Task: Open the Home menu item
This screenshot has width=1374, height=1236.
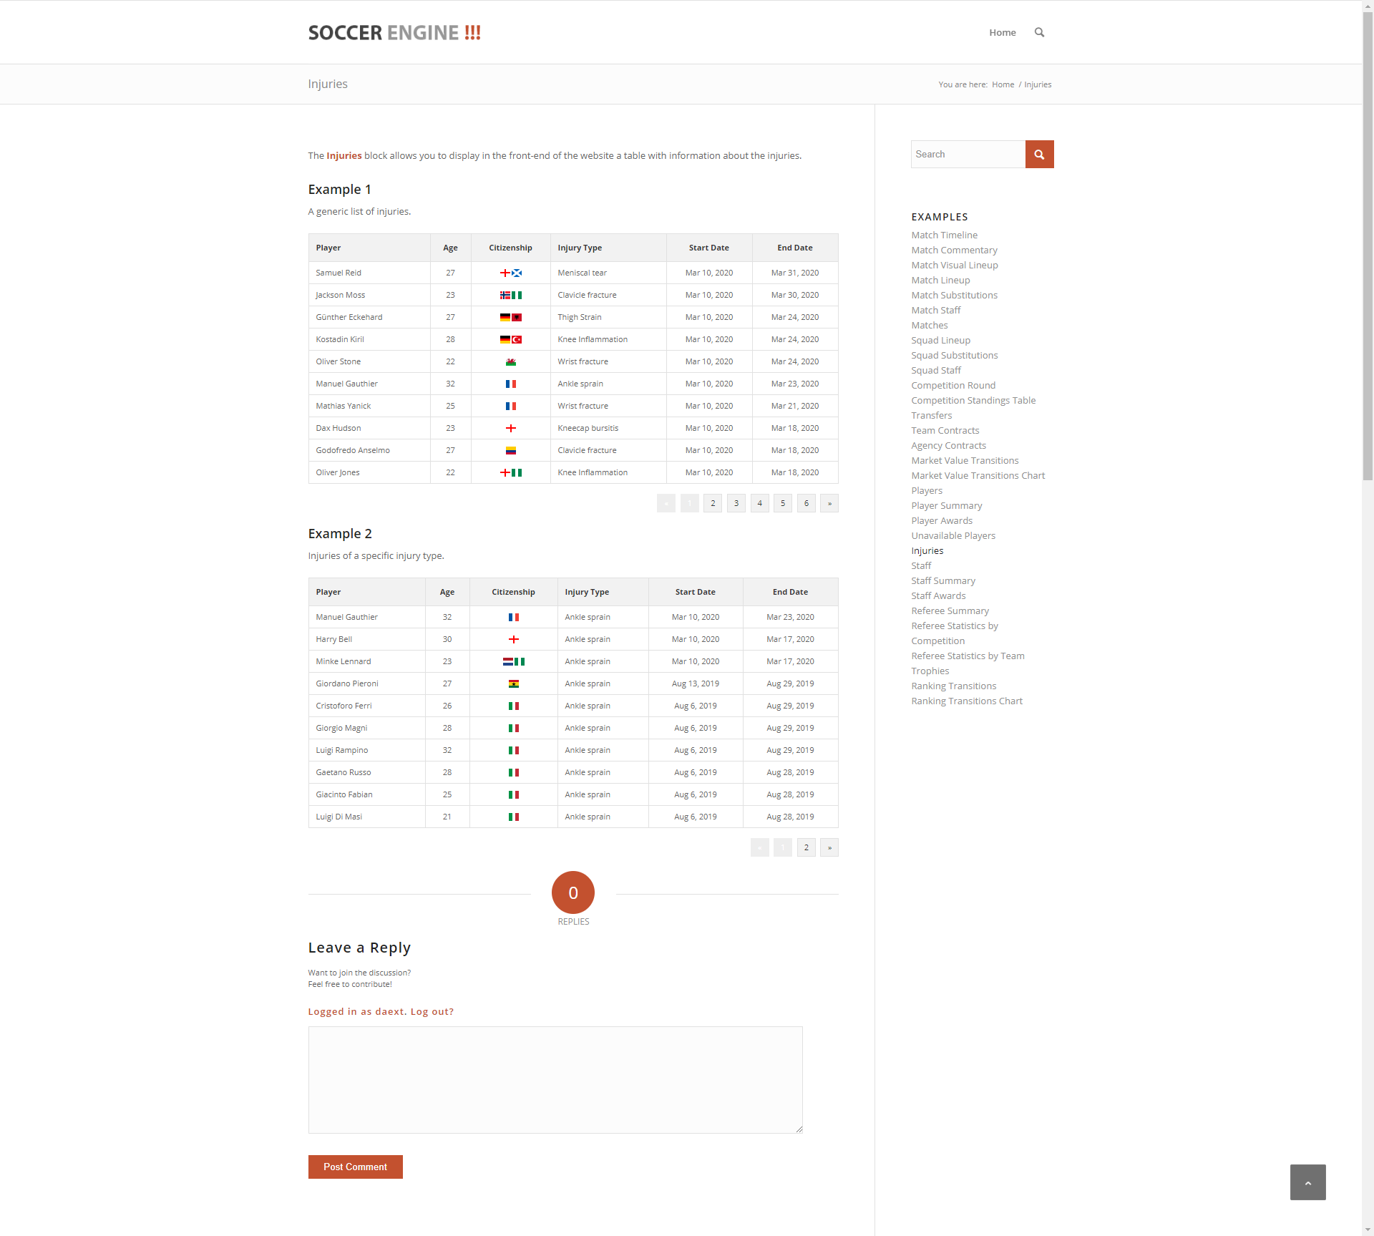Action: pyautogui.click(x=1002, y=32)
